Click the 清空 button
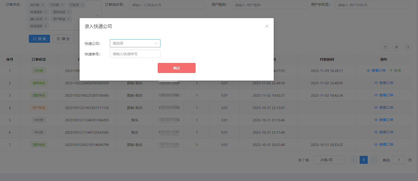Screen dimensions: 418x181 pos(63,39)
